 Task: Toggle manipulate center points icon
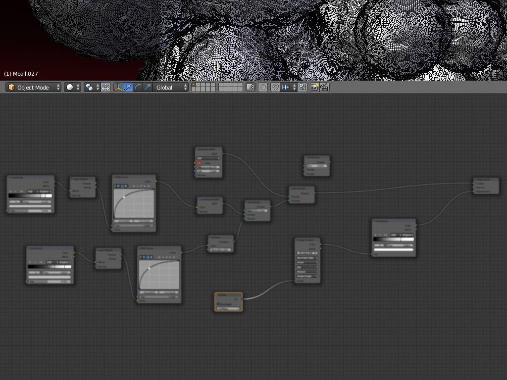coord(106,87)
